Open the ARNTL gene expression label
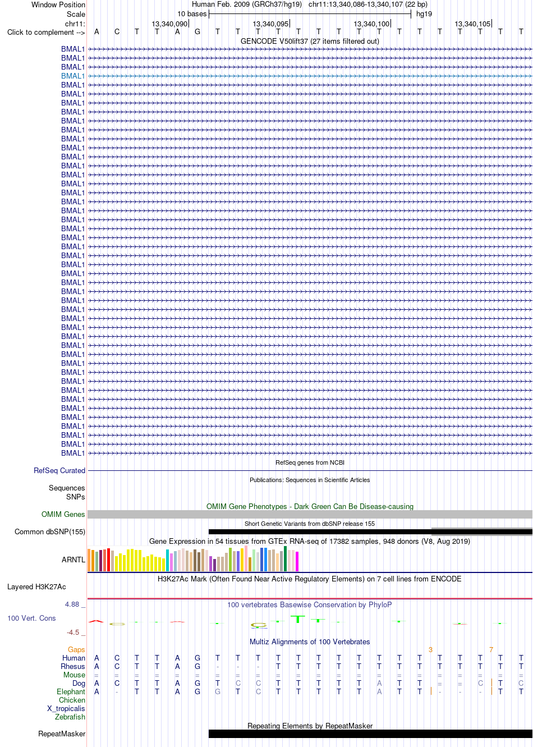This screenshot has width=533, height=747. click(73, 560)
